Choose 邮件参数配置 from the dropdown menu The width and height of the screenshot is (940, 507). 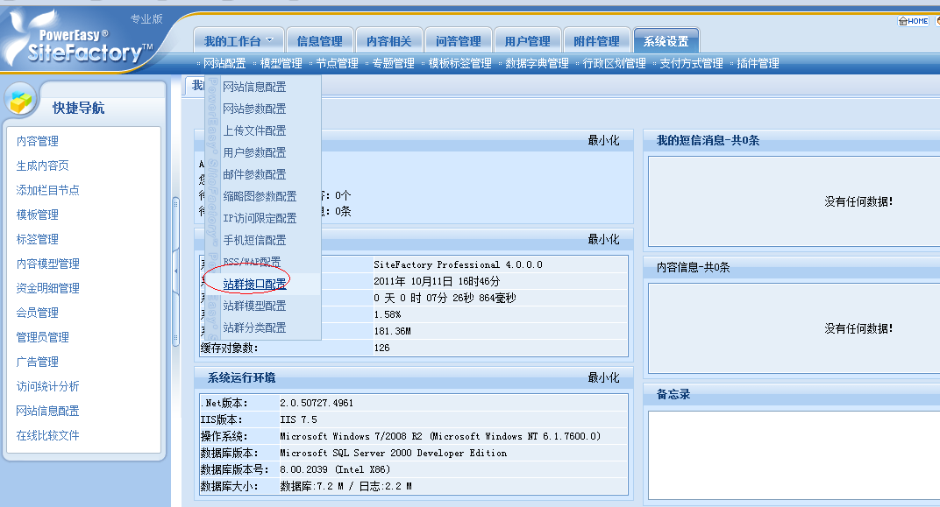tap(254, 174)
